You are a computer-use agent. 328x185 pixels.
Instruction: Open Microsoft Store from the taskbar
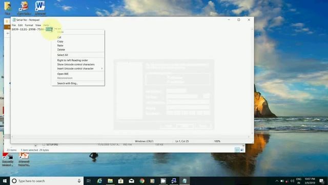121,181
